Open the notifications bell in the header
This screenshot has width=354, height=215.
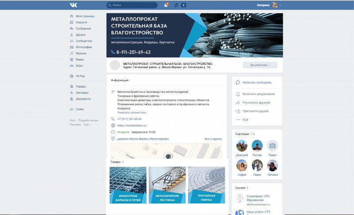click(166, 5)
